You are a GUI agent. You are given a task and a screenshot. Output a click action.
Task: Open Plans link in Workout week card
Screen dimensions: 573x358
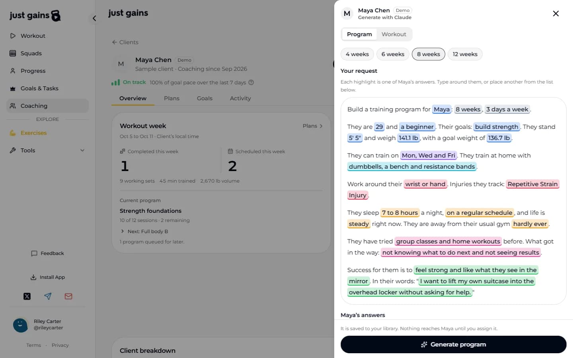pyautogui.click(x=312, y=126)
